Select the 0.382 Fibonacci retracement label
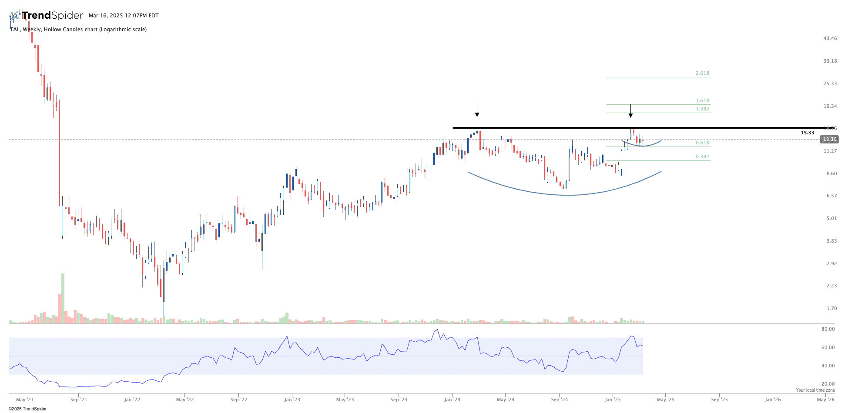This screenshot has width=848, height=413. pos(702,157)
